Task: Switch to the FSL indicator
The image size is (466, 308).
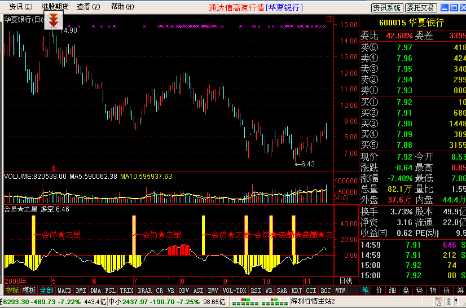Action: coord(111,291)
